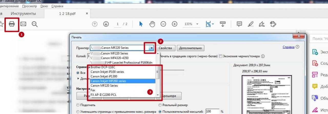Click the Print icon in the toolbar
Image resolution: width=328 pixels, height=114 pixels.
click(x=12, y=24)
